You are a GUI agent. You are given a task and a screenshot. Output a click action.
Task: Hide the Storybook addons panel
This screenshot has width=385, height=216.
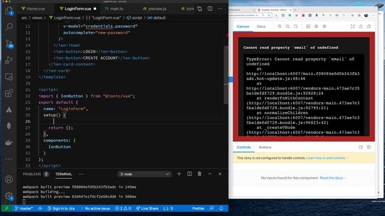point(369,147)
